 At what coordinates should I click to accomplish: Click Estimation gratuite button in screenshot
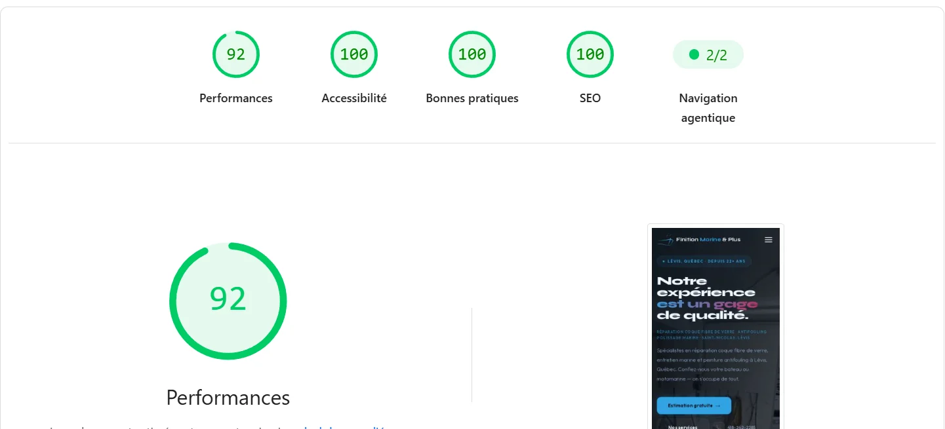pos(694,405)
